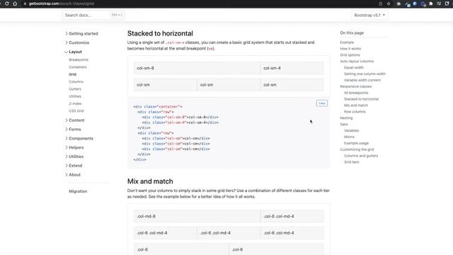453x255 pixels.
Task: Expand the Helpers section
Action: (74, 147)
